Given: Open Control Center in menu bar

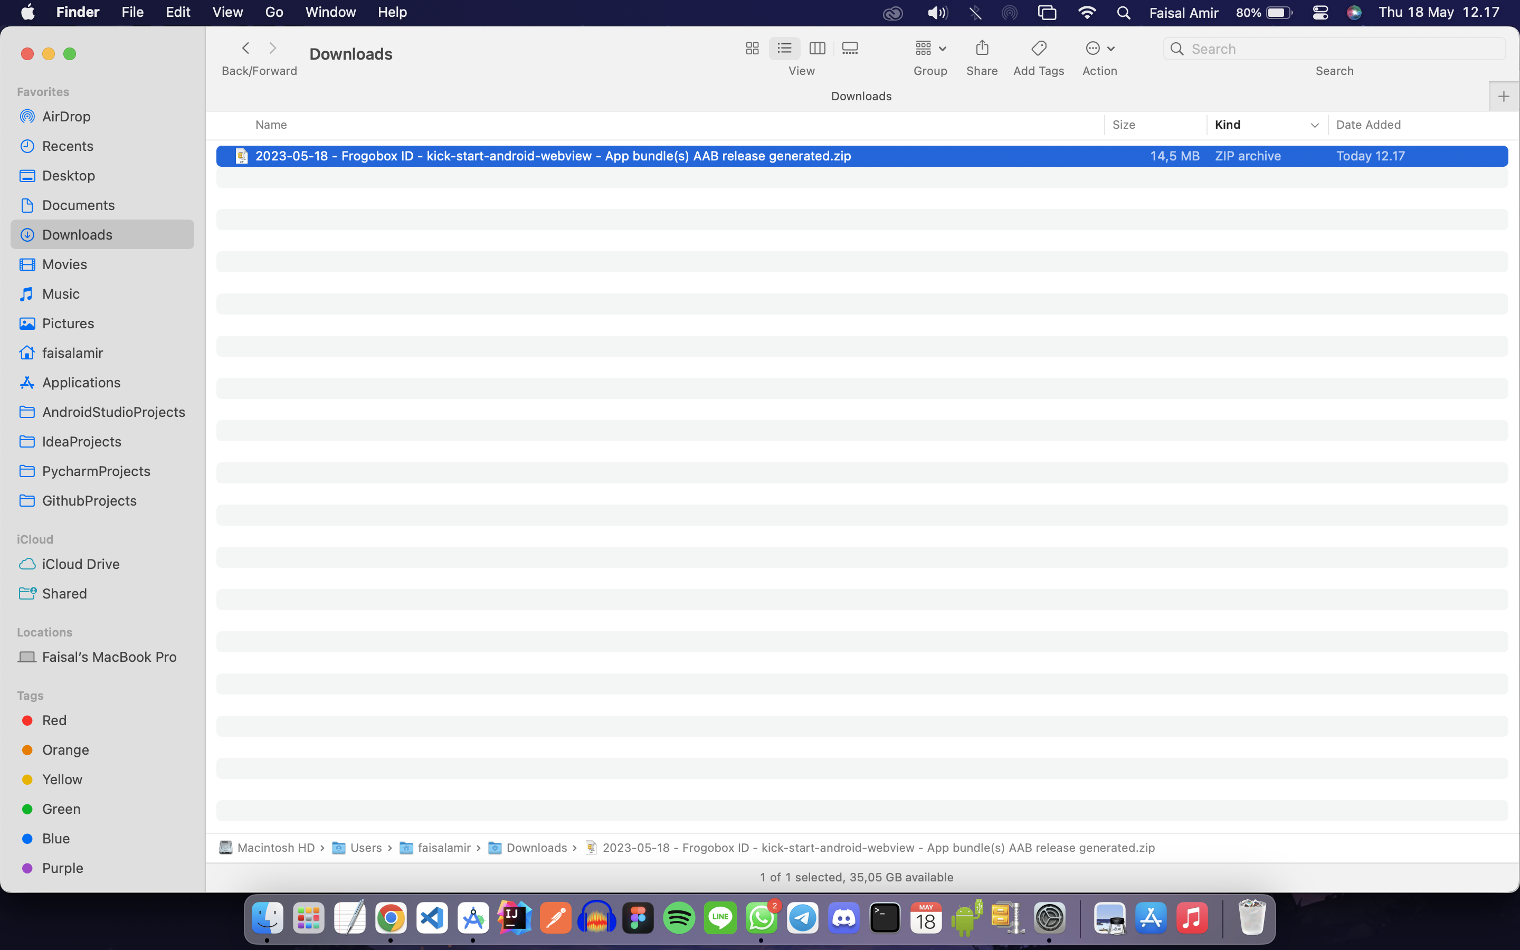Looking at the screenshot, I should point(1319,13).
